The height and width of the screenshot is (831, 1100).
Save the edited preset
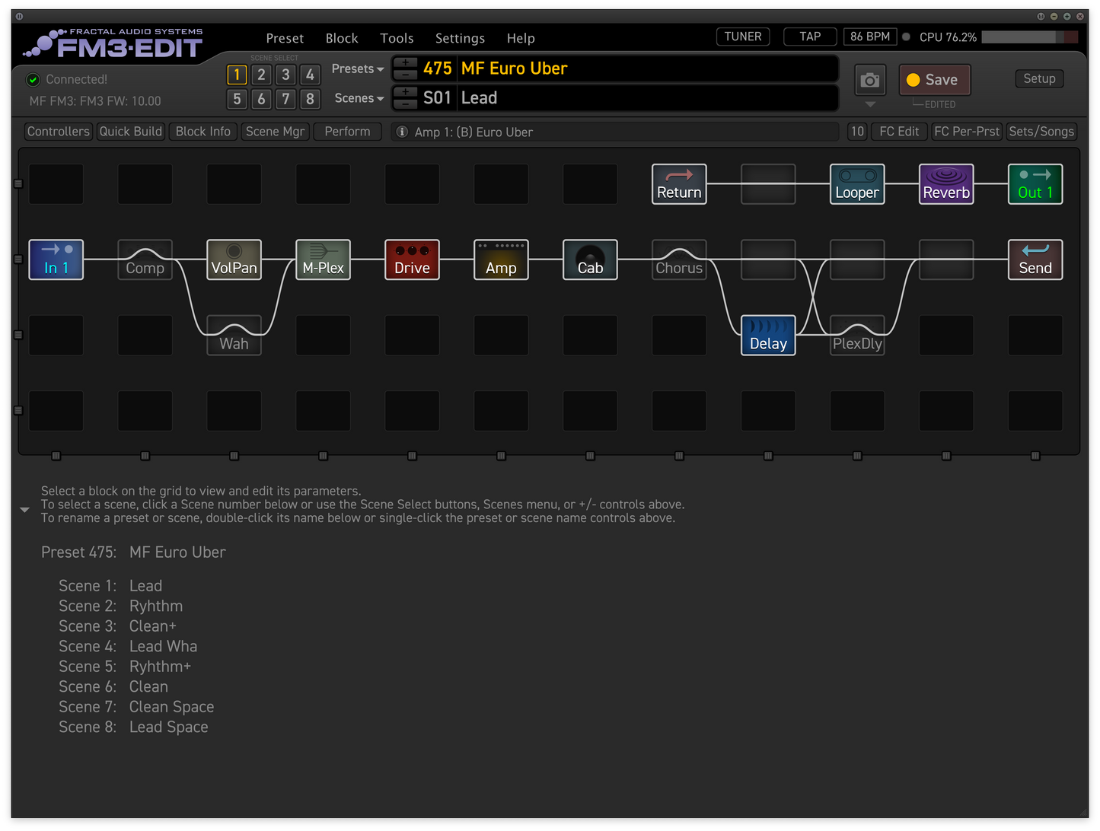pos(935,79)
